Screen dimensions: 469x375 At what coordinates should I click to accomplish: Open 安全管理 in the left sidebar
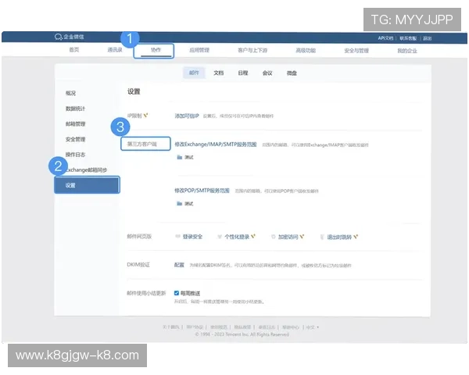pyautogui.click(x=75, y=139)
